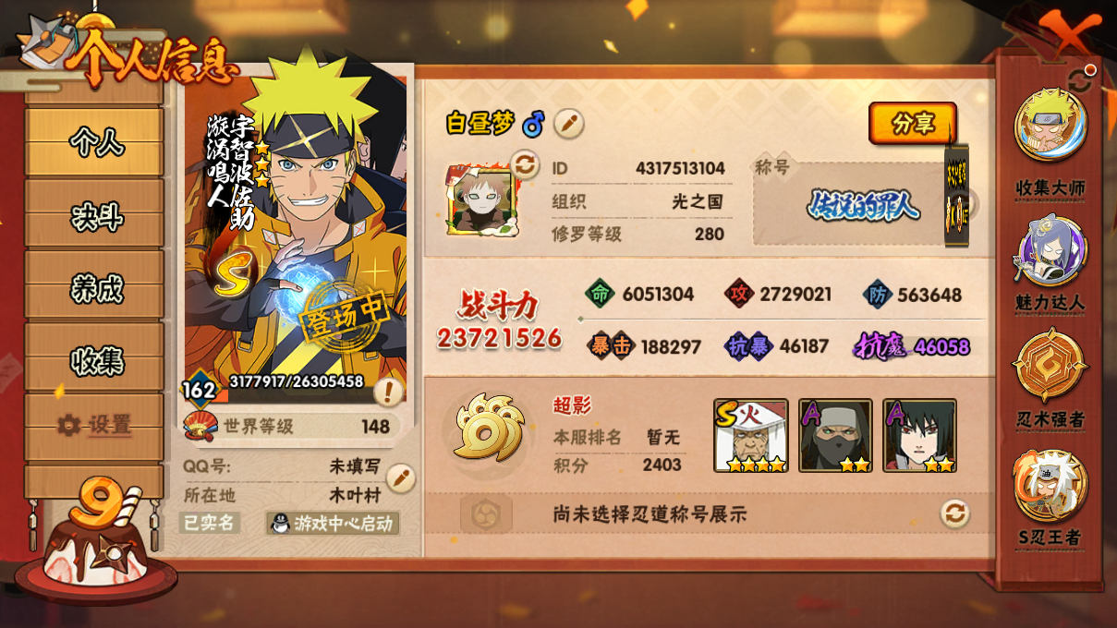Swap the 忍道称号 display
This screenshot has height=628, width=1117.
(x=955, y=513)
